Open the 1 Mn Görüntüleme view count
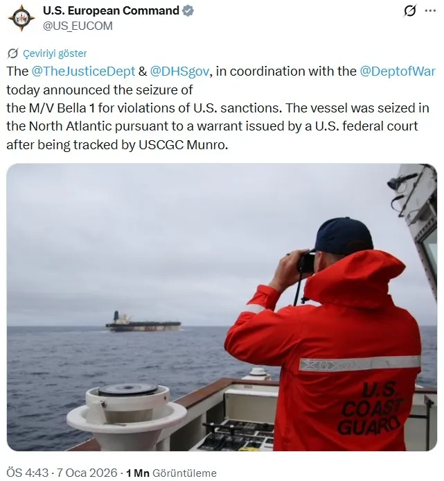444x481 pixels. [x=171, y=473]
